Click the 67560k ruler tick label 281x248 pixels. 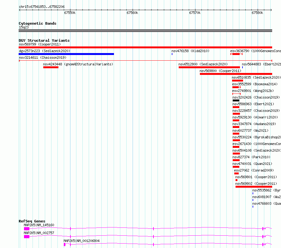click(x=132, y=13)
